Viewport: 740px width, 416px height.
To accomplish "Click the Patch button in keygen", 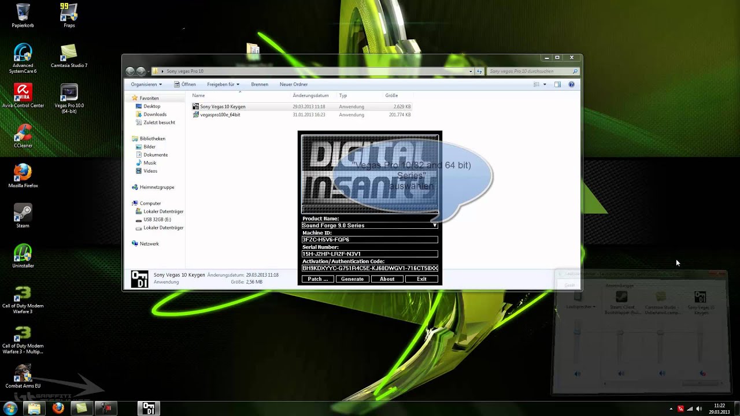I will [318, 279].
